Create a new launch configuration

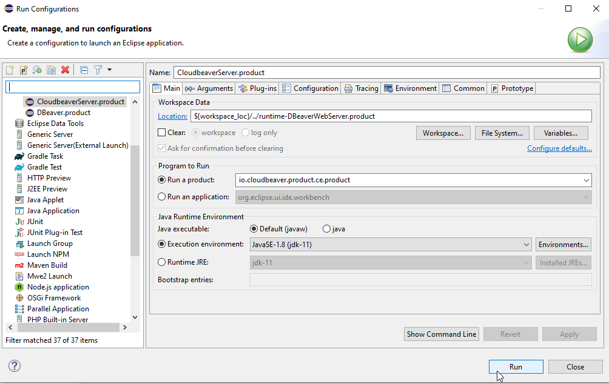point(10,70)
